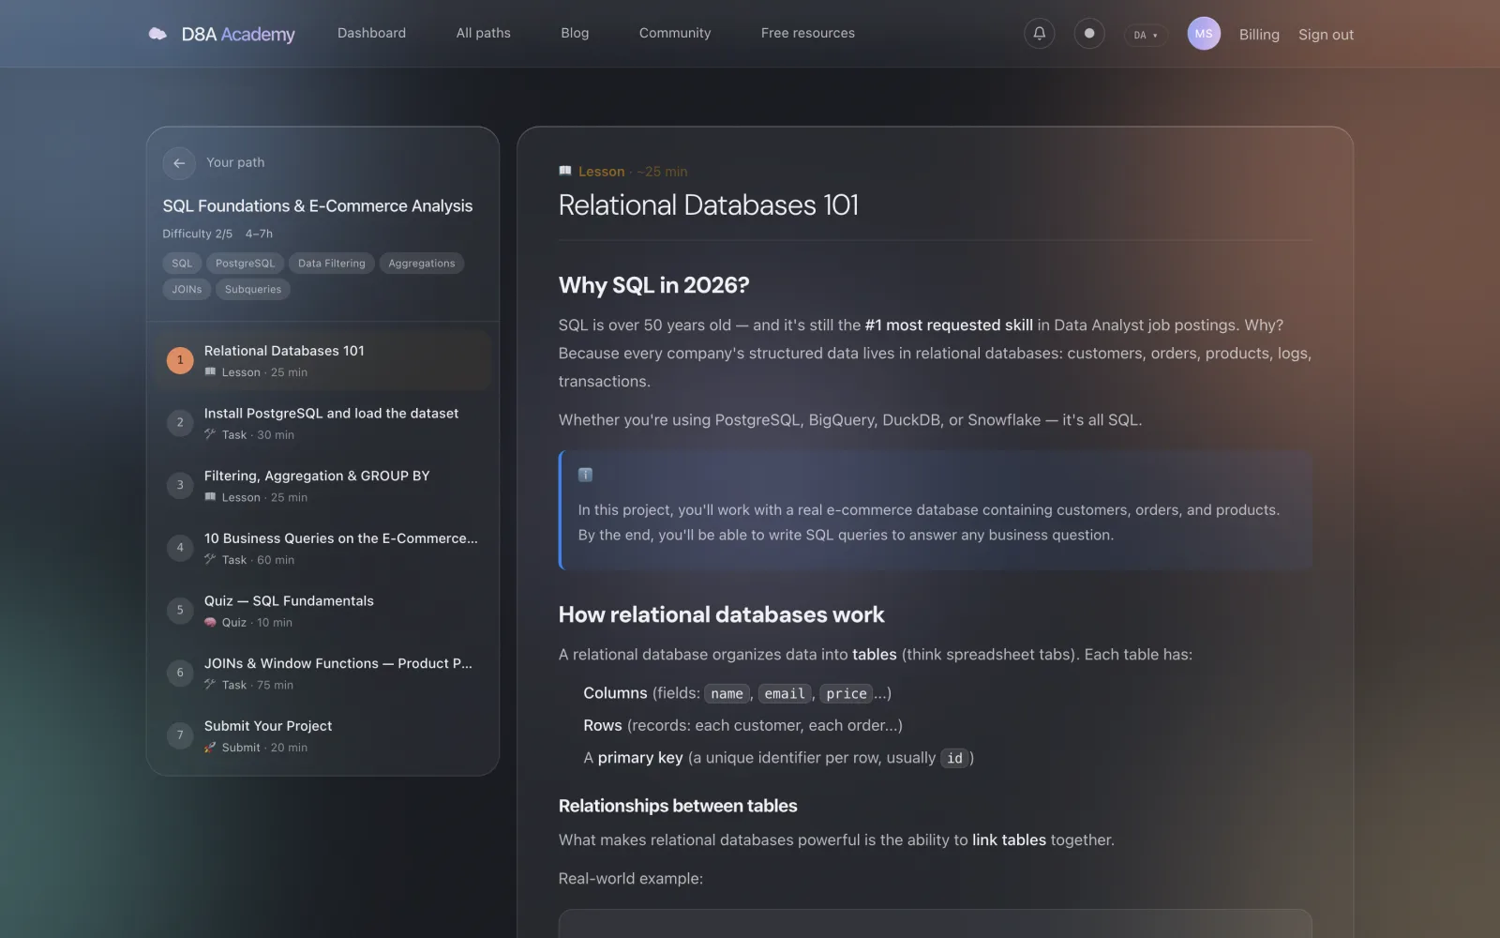1500x938 pixels.
Task: Click the 'Relationships between tables' heading
Action: [x=678, y=806]
